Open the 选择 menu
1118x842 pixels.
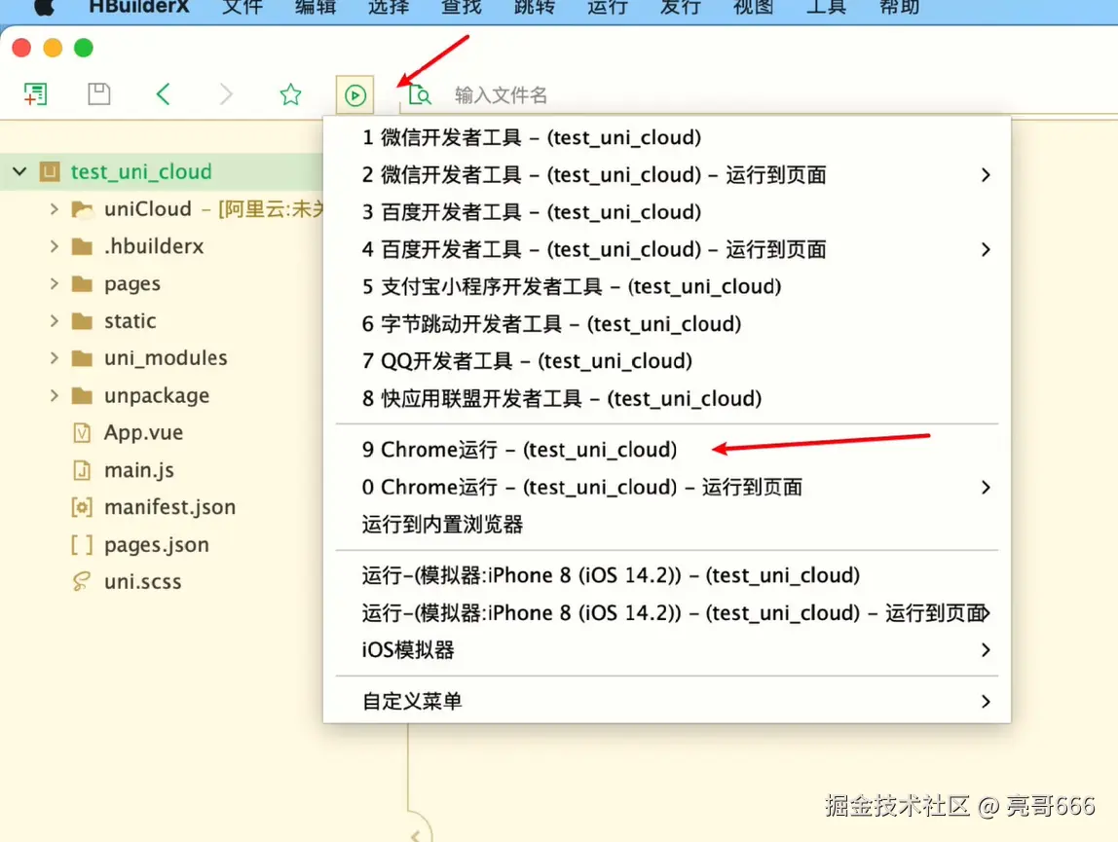[x=389, y=7]
